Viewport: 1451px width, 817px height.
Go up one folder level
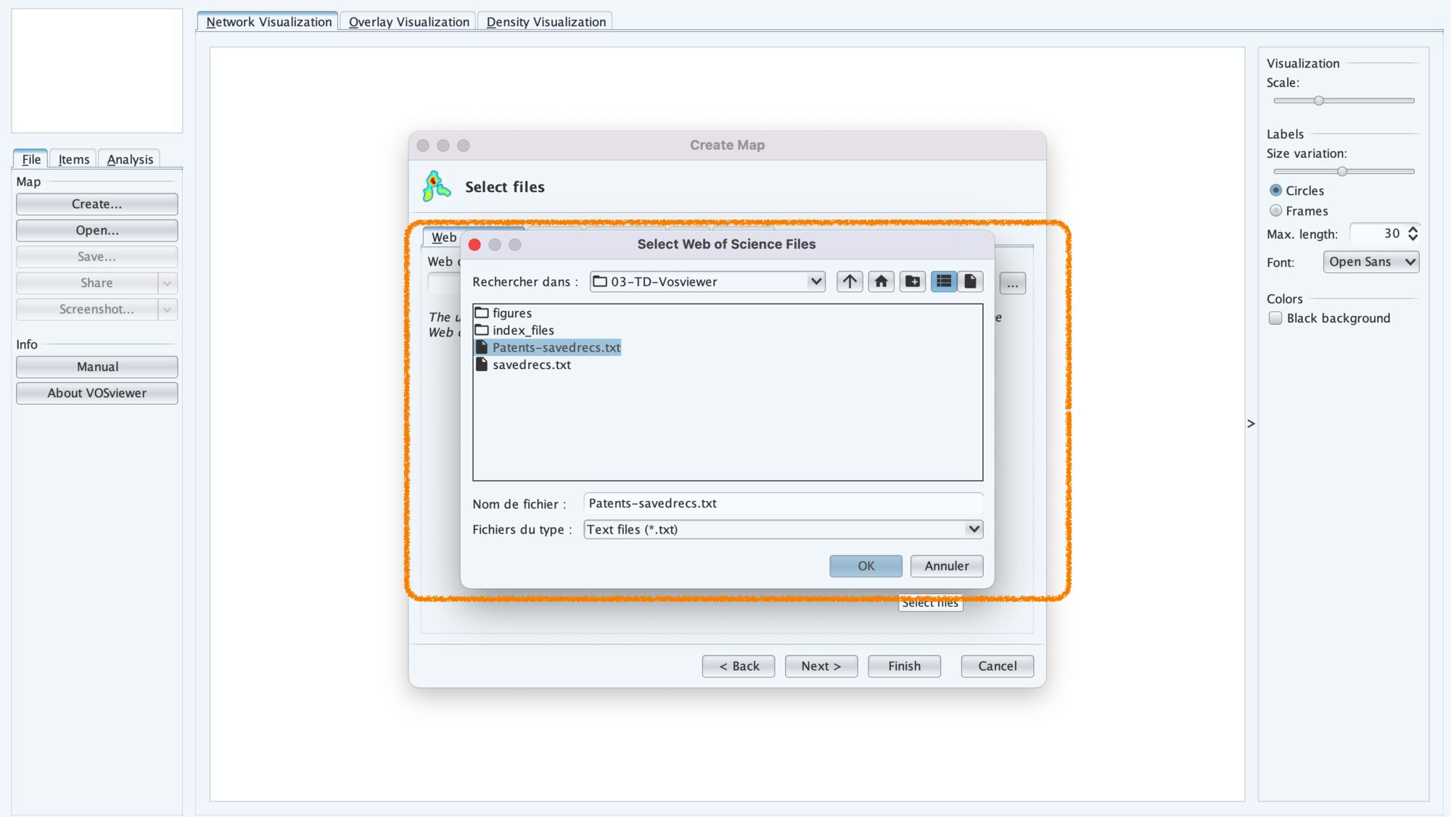pos(850,281)
